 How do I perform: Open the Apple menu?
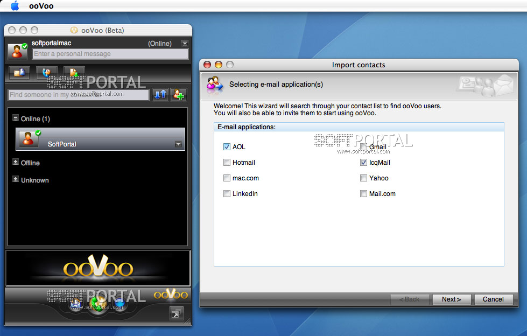pos(15,6)
